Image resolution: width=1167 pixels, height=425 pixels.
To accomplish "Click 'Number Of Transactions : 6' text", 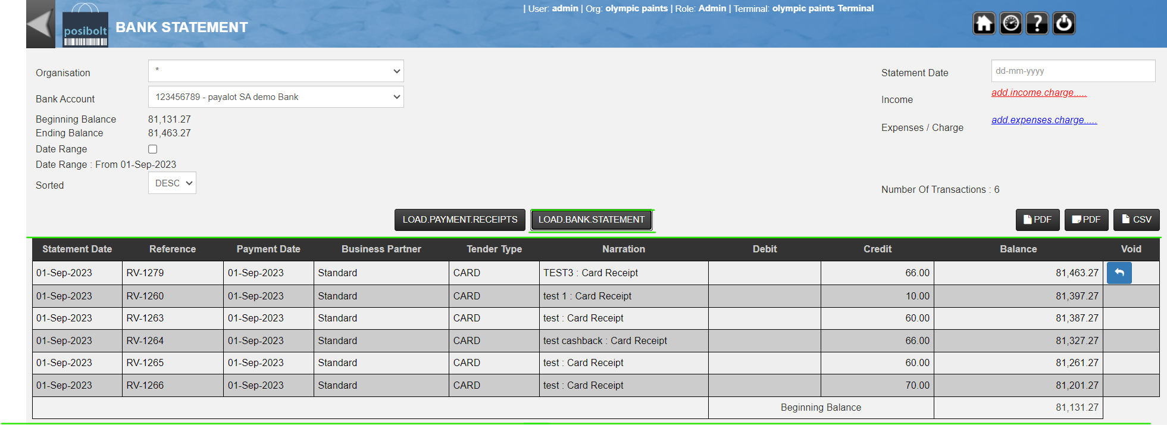I will (x=940, y=190).
